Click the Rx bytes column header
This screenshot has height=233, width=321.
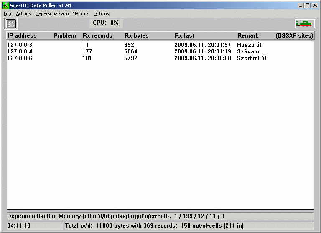tap(136, 36)
